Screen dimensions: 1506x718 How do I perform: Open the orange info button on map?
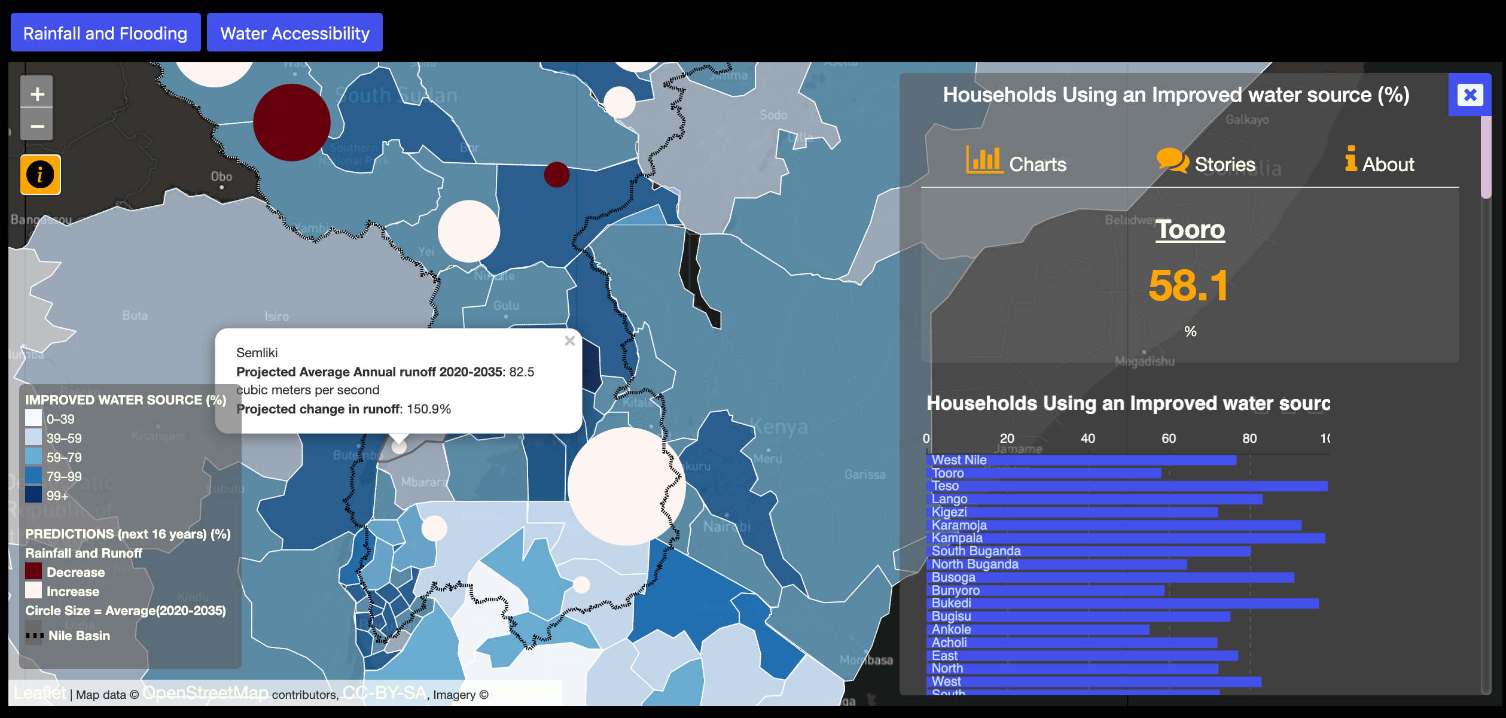[x=40, y=175]
